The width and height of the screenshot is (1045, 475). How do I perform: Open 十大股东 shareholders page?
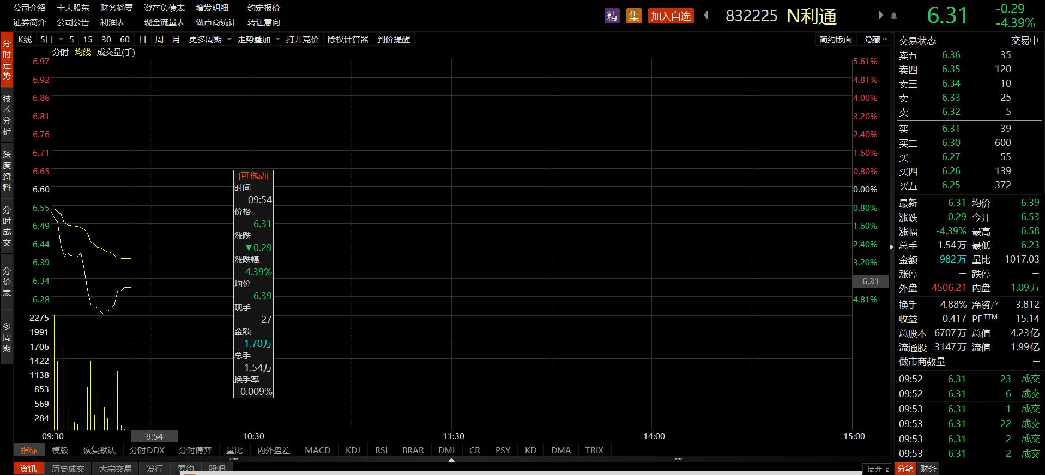73,8
